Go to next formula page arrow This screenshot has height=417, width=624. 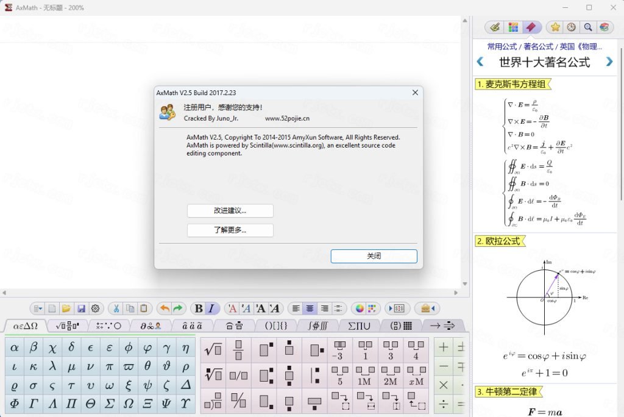coord(609,62)
